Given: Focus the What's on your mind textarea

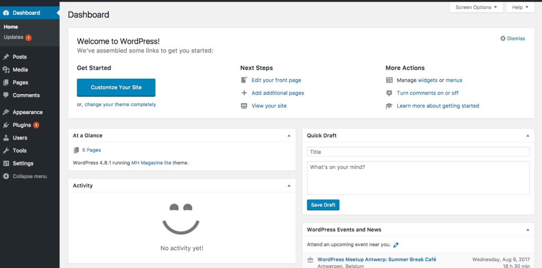Looking at the screenshot, I should (x=418, y=178).
